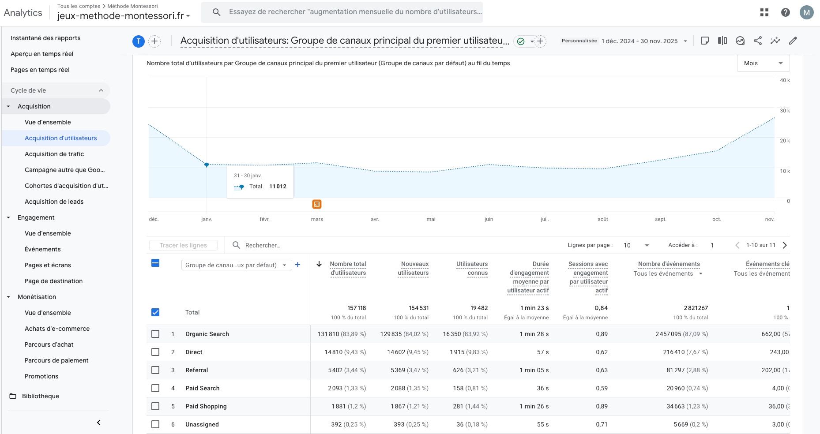This screenshot has width=820, height=434.
Task: Click the M account avatar
Action: pos(807,12)
